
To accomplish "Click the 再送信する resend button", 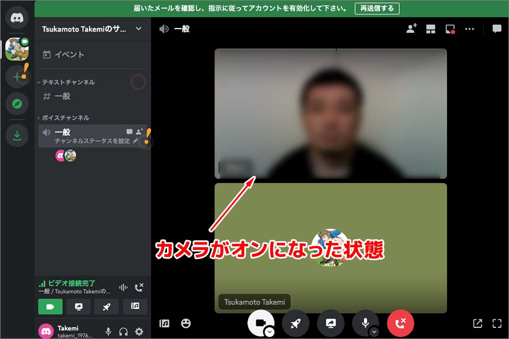I will [x=377, y=8].
